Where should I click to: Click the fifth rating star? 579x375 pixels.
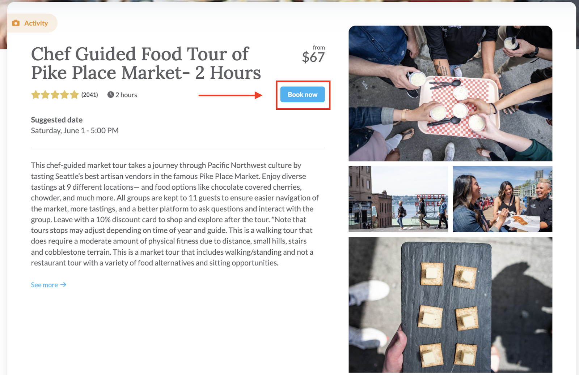coord(74,95)
